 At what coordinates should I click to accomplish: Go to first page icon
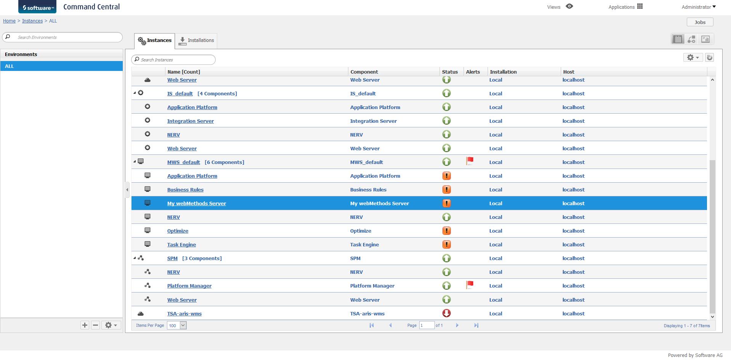coord(372,325)
